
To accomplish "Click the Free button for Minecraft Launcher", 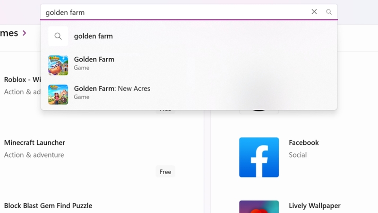I will click(165, 172).
